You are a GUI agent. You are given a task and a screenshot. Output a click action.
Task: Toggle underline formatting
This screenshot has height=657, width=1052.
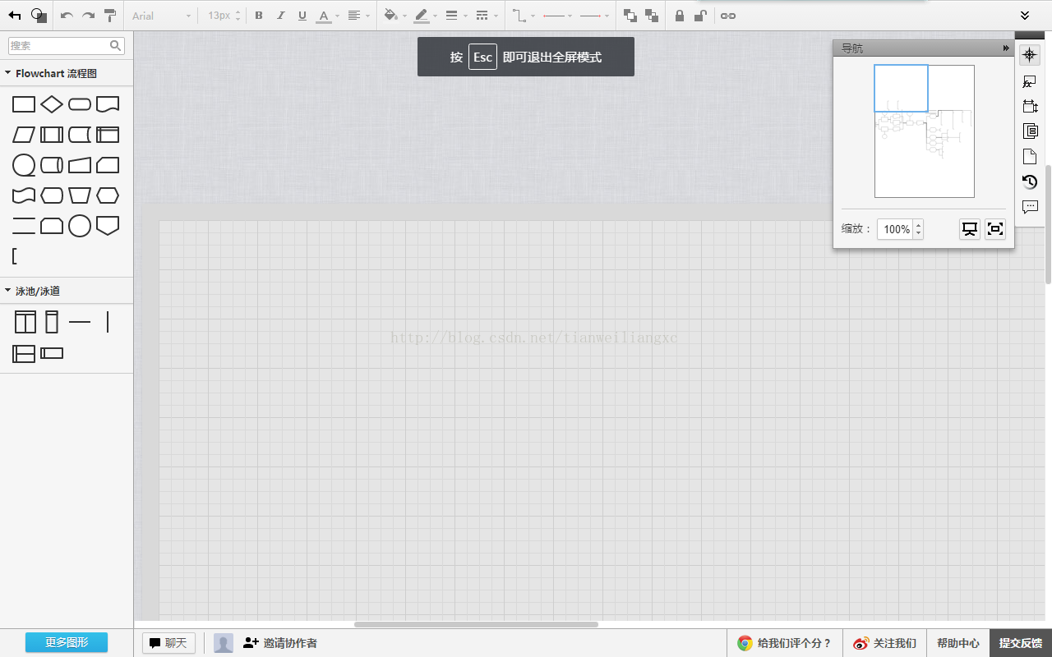click(x=302, y=16)
